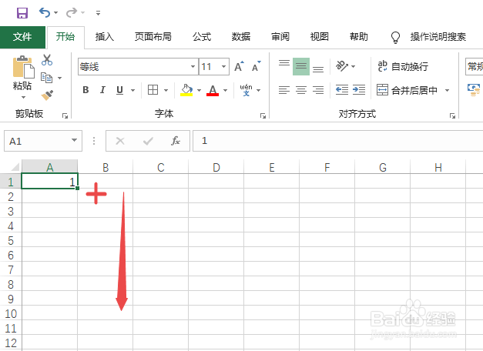
Task: Open the 等线 font name dropdown
Action: tap(193, 66)
